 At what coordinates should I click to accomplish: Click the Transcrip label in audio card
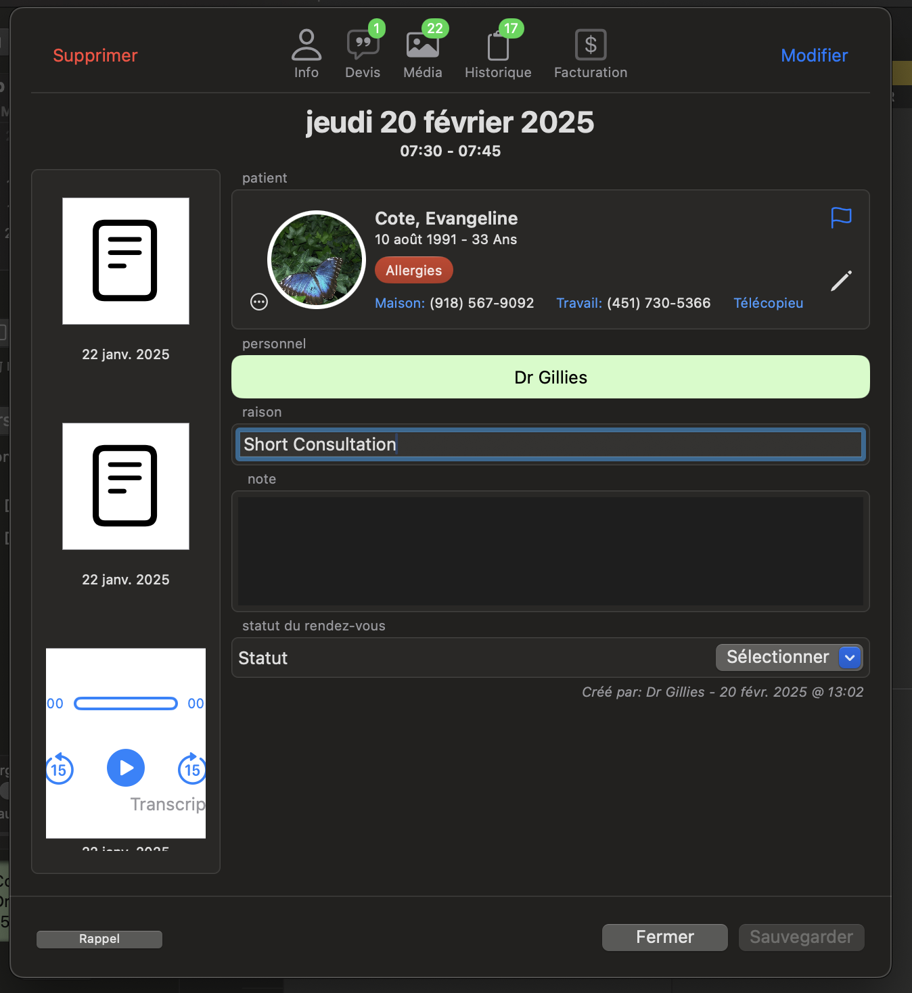click(168, 804)
